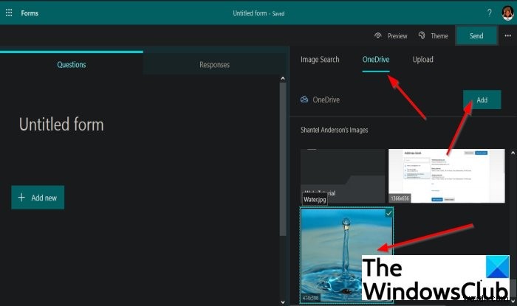Switch to the Responses tab
The image size is (517, 306).
pyautogui.click(x=215, y=64)
